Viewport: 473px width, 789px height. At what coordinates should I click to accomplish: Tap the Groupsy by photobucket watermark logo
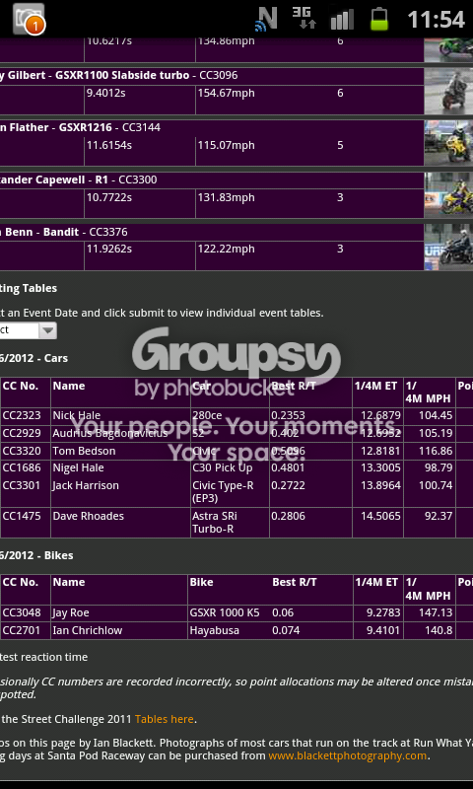tap(236, 362)
